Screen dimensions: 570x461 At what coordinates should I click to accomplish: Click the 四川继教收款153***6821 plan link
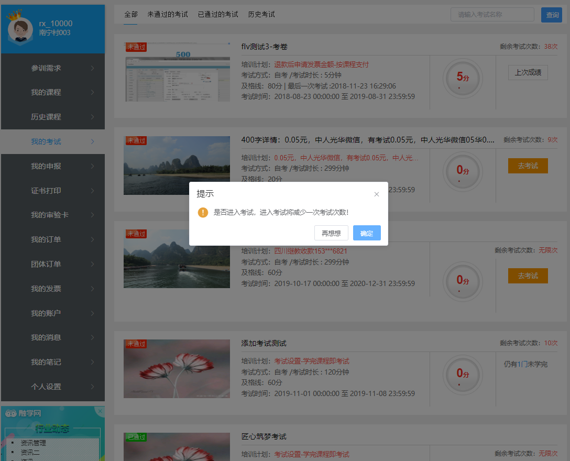tap(311, 251)
